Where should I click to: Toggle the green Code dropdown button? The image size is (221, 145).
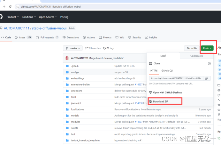pyautogui.click(x=207, y=48)
